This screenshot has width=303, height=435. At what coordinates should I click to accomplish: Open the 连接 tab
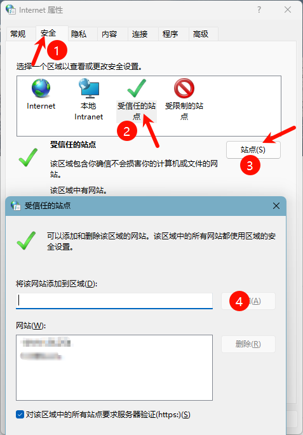pos(140,34)
